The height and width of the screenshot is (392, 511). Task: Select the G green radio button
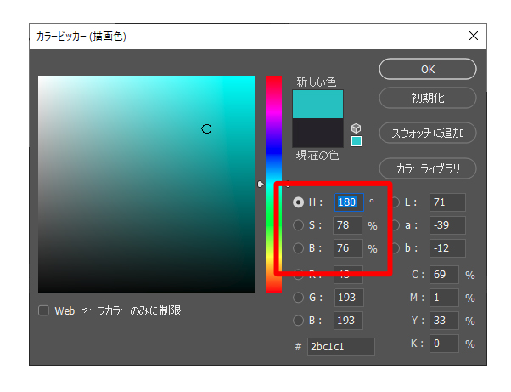[x=298, y=297]
